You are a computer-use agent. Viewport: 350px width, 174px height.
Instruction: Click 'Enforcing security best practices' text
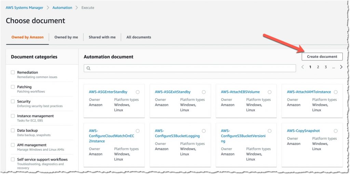tap(40, 106)
